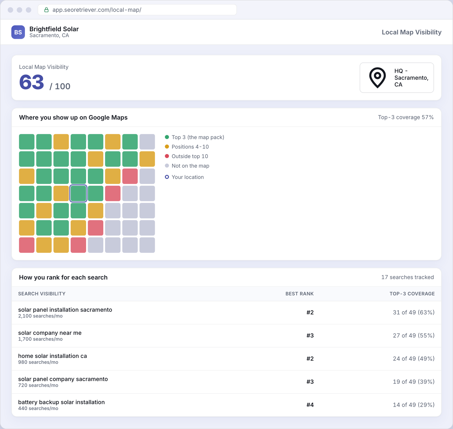
Task: Click the '17 searches tracked' count
Action: click(x=407, y=277)
